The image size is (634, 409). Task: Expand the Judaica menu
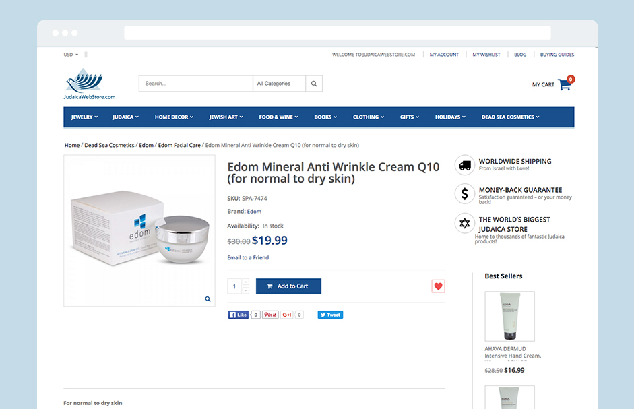tap(125, 117)
